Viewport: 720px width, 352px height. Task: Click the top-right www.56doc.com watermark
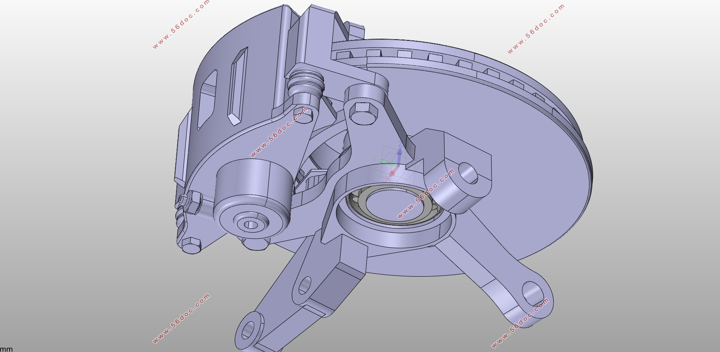536,29
